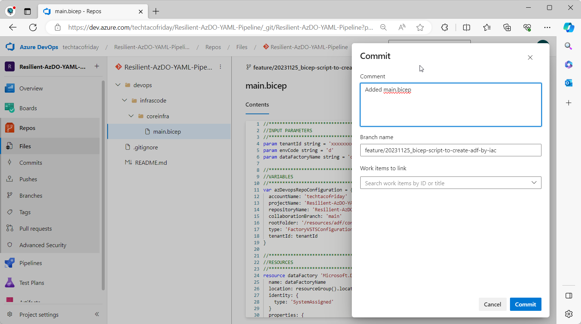
Task: Close the main.bicep browser tab
Action: (141, 11)
